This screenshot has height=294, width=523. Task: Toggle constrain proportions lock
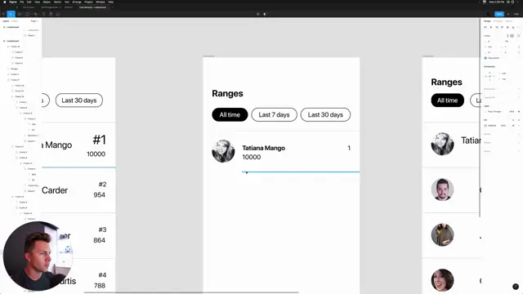tap(519, 47)
